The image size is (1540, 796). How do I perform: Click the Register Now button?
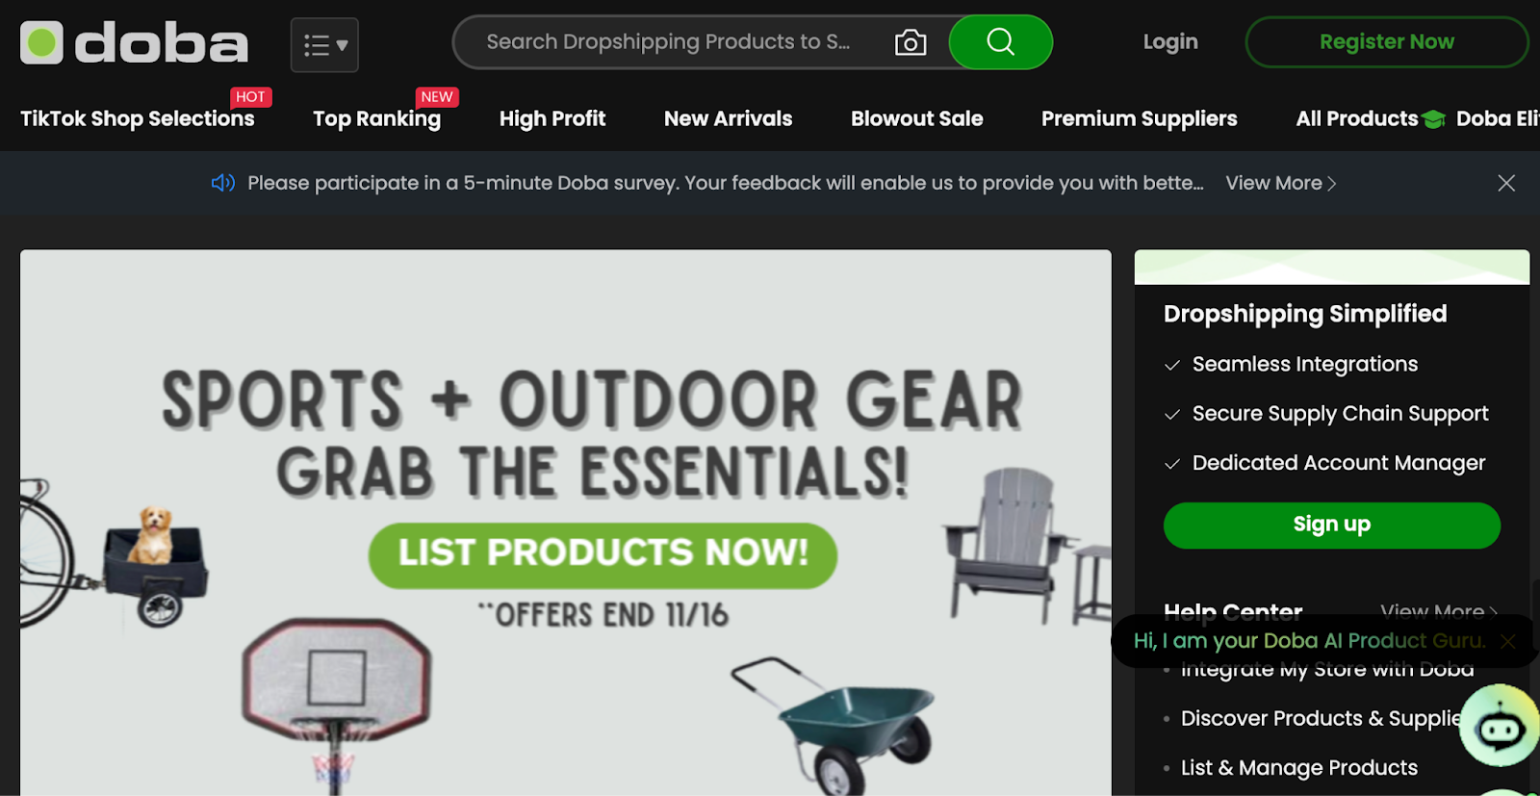1386,42
